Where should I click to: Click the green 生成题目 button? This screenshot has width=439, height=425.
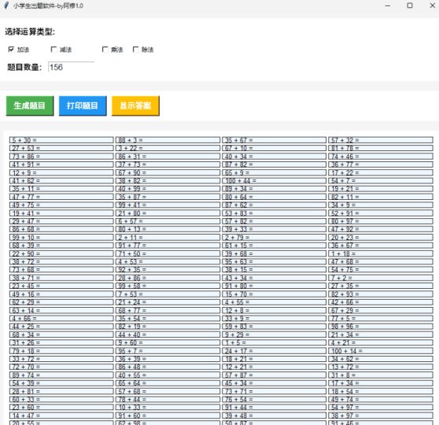point(30,106)
